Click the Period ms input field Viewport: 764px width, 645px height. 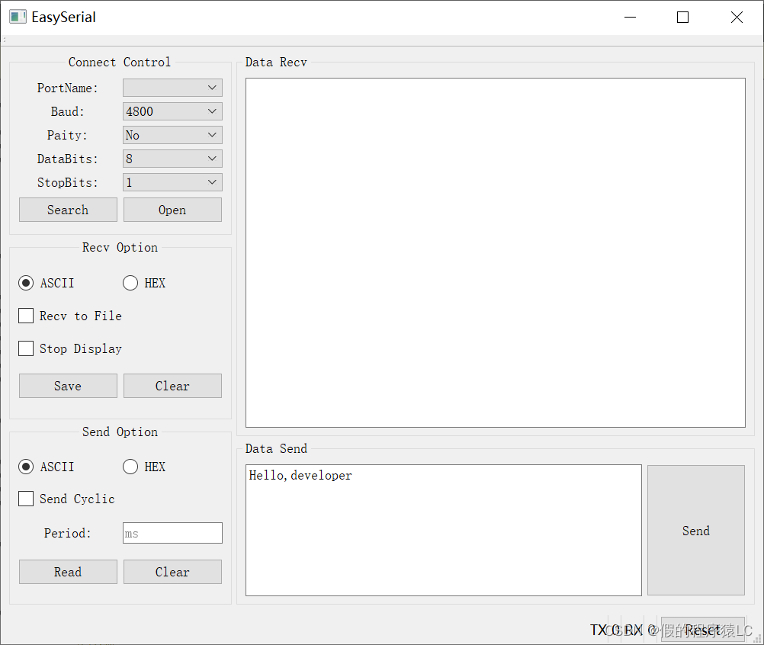(172, 533)
